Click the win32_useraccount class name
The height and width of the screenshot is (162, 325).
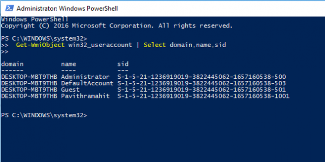click(100, 45)
